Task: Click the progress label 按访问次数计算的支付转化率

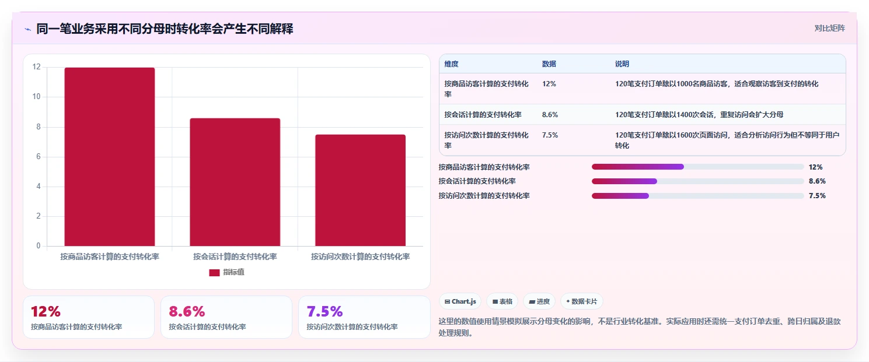Action: pyautogui.click(x=484, y=196)
